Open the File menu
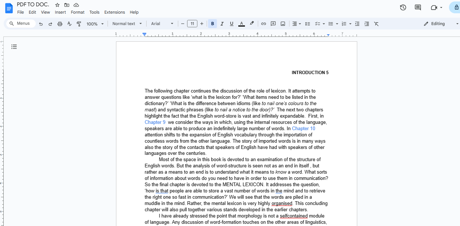 point(21,12)
